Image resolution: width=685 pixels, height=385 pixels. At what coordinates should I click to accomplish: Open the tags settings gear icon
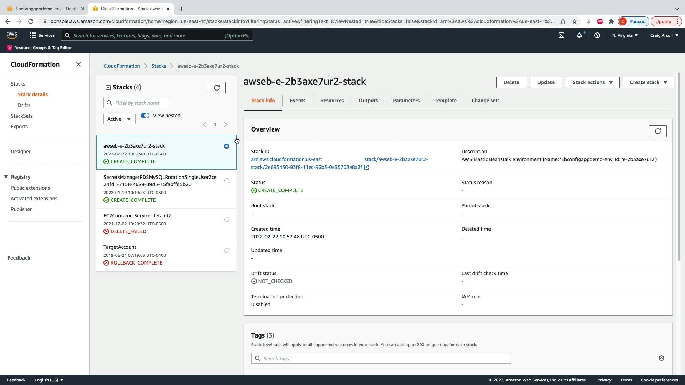pyautogui.click(x=661, y=358)
